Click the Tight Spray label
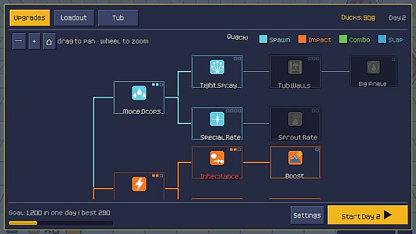This screenshot has height=234, width=416. [x=218, y=85]
